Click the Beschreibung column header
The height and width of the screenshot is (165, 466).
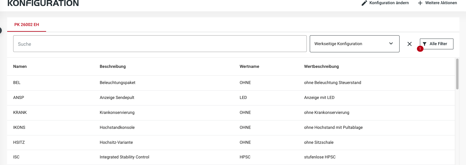point(113,66)
